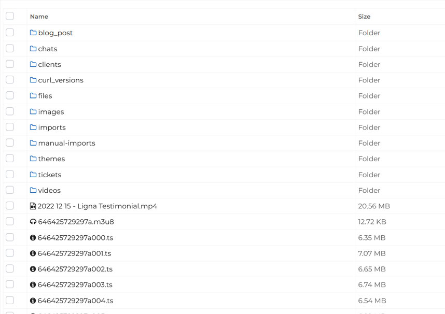
Task: Open the manual-imports folder
Action: 66,143
